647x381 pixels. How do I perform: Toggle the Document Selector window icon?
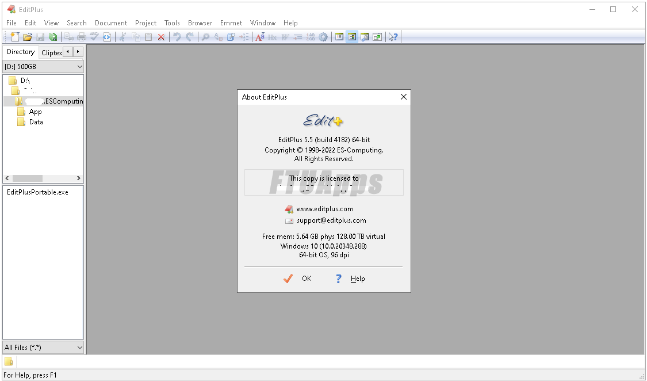click(339, 37)
